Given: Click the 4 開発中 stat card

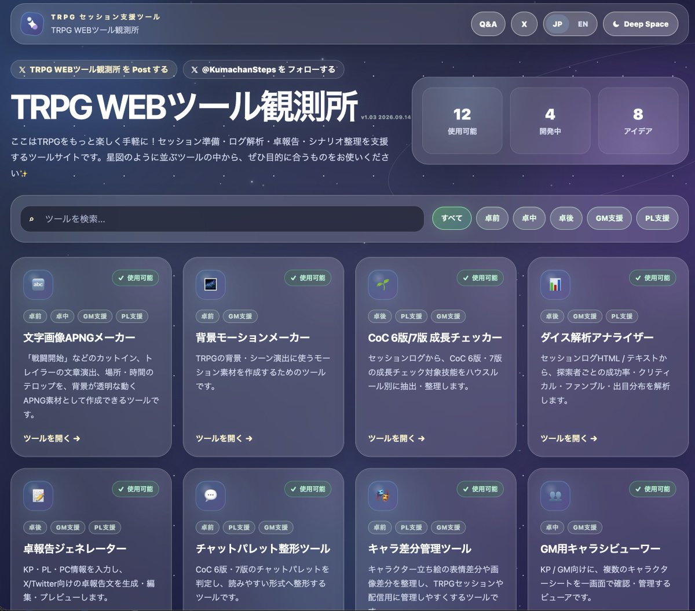Looking at the screenshot, I should click(x=550, y=121).
